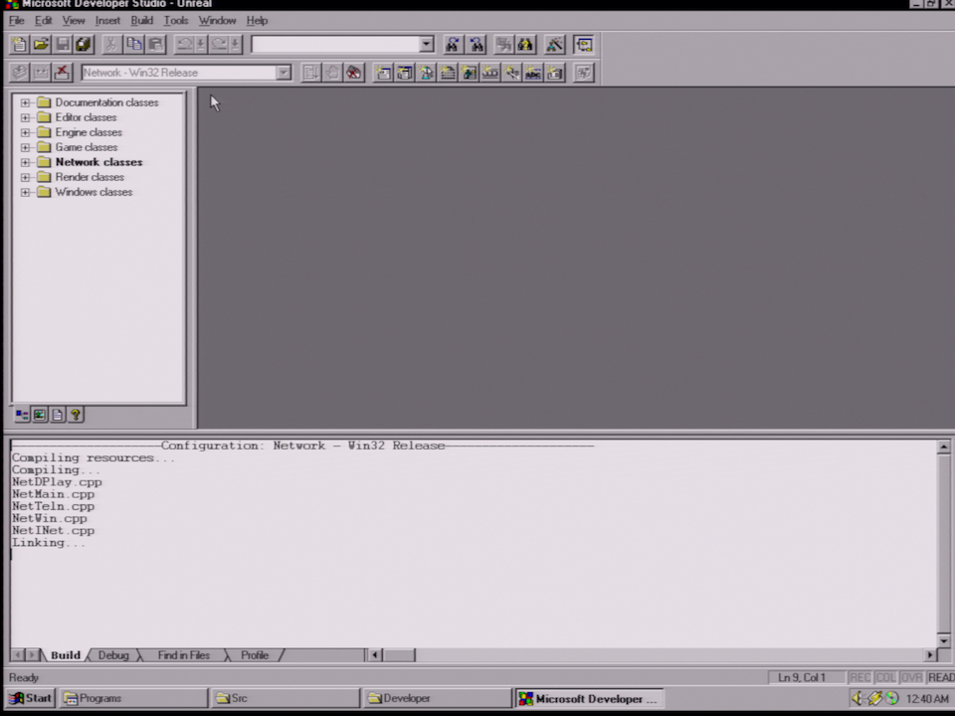Click the Start button on taskbar
The image size is (955, 716).
(31, 698)
